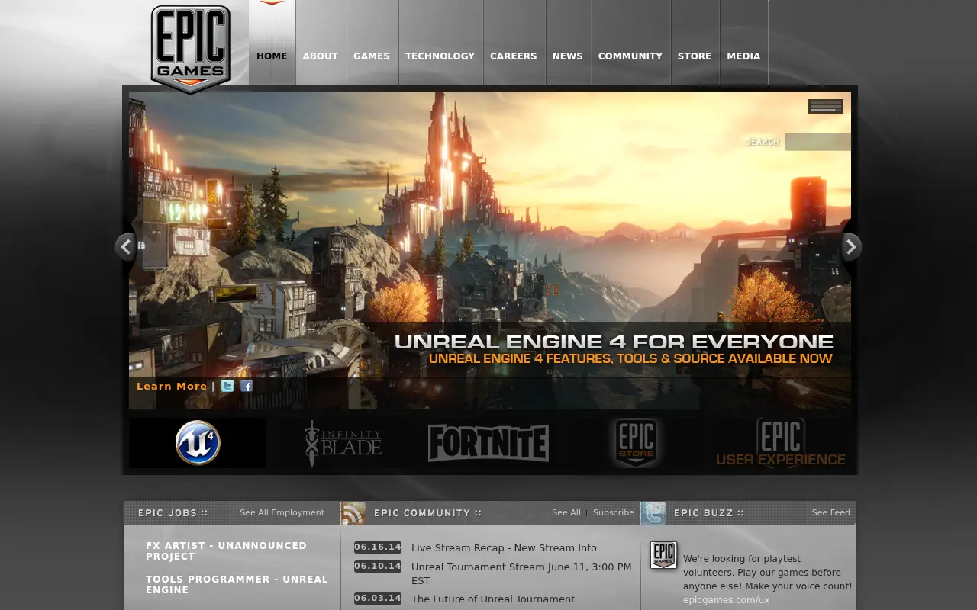This screenshot has height=610, width=977.
Task: Visit the Store menu item
Action: (x=695, y=56)
